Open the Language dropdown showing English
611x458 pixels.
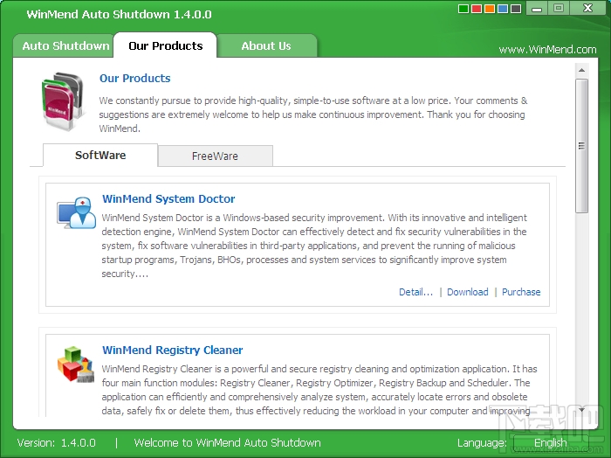point(550,443)
